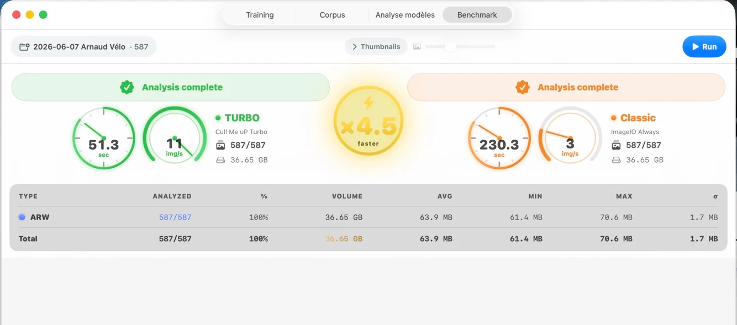Click the orange Analysis complete checkmark badge

click(x=522, y=87)
